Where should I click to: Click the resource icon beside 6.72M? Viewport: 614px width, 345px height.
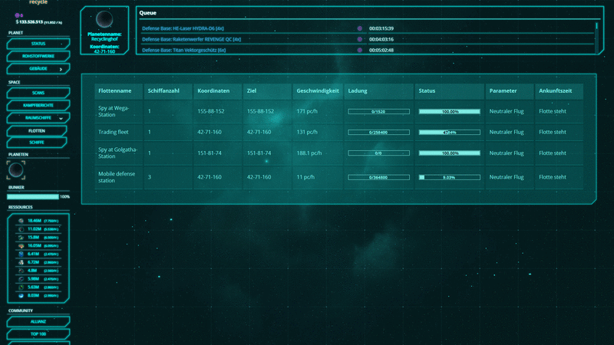(x=21, y=262)
